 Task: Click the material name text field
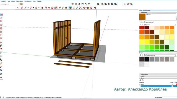point(161,14)
